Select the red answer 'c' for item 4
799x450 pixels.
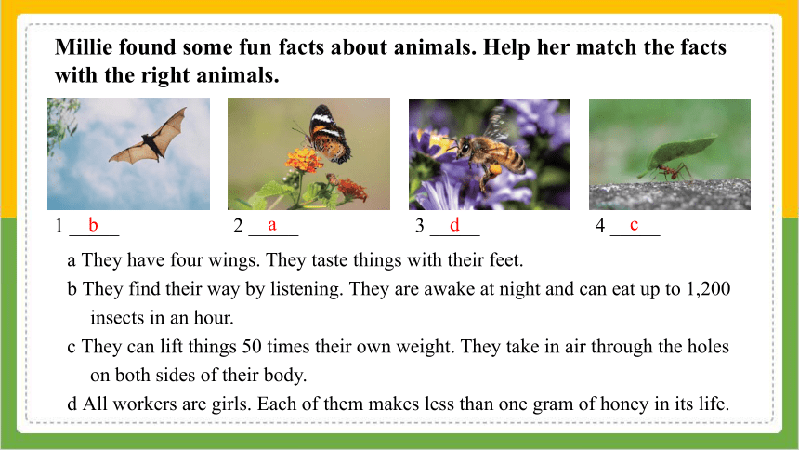[x=634, y=224]
